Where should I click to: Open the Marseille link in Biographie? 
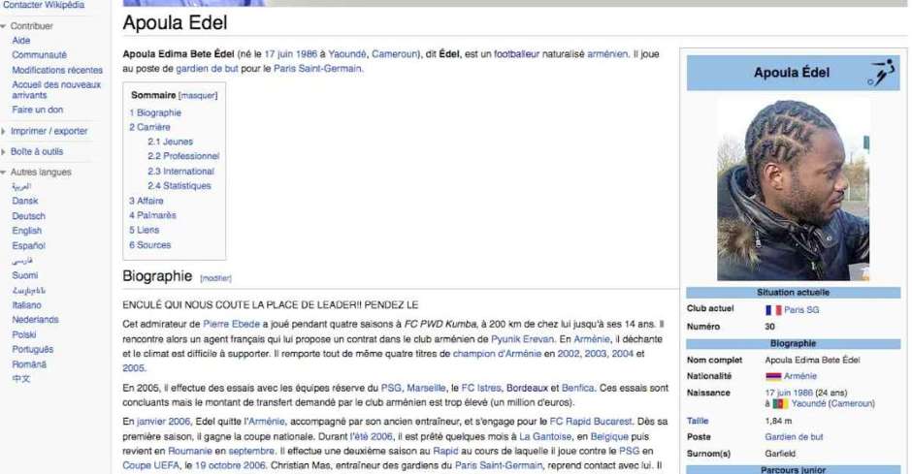pyautogui.click(x=426, y=388)
